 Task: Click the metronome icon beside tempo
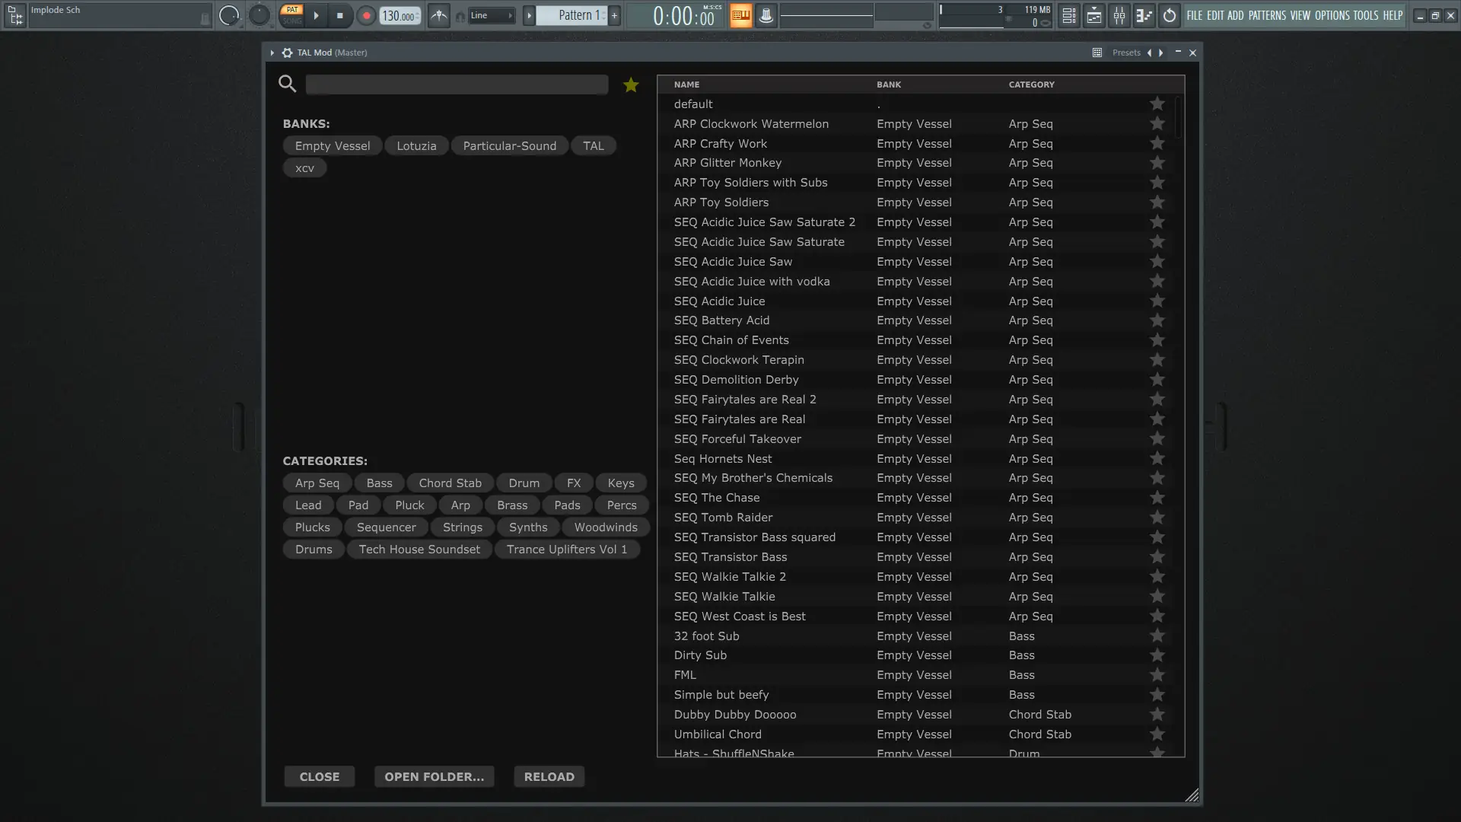pyautogui.click(x=439, y=15)
